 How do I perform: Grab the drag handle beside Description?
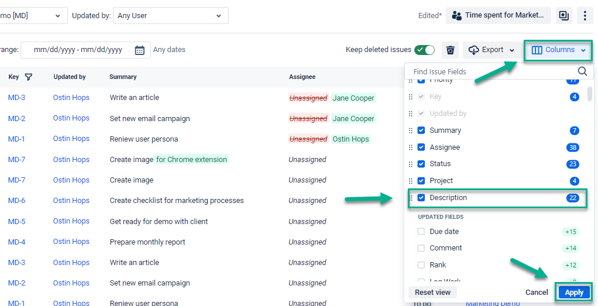(411, 198)
